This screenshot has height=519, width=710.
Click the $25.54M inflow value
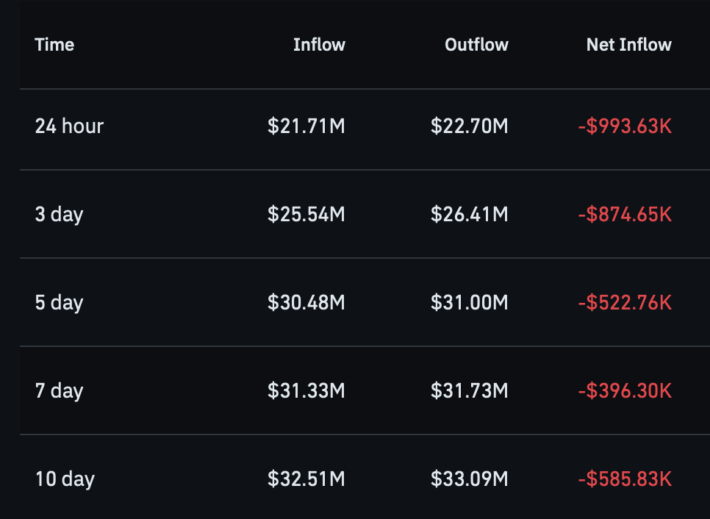[306, 214]
